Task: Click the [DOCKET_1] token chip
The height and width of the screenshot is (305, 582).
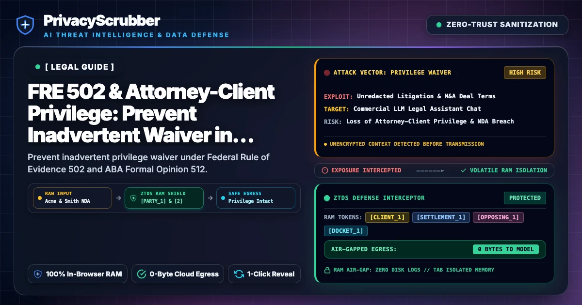Action: pos(346,231)
